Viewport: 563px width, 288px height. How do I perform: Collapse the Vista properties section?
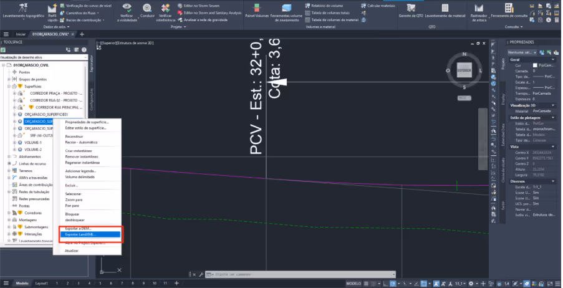click(x=554, y=147)
